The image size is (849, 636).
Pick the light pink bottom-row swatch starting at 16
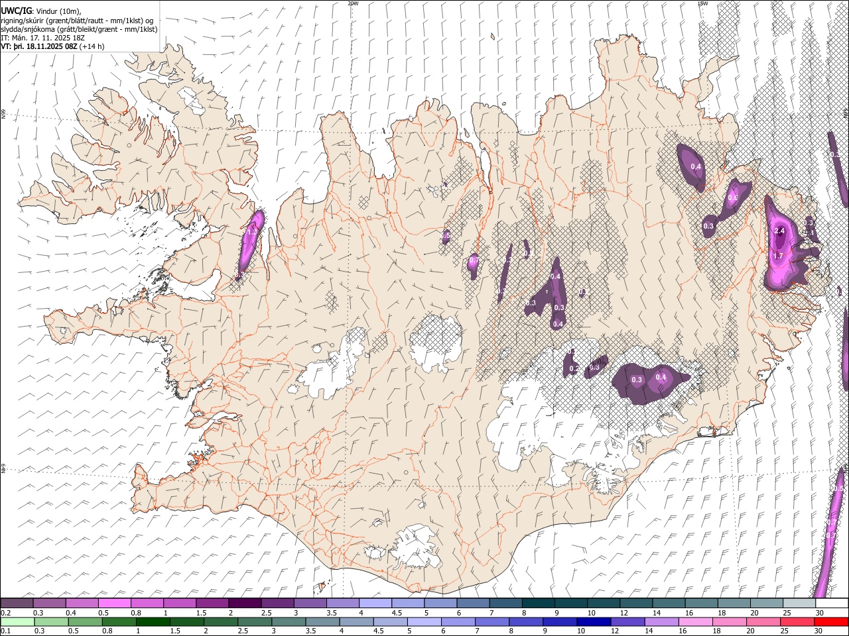(x=694, y=621)
